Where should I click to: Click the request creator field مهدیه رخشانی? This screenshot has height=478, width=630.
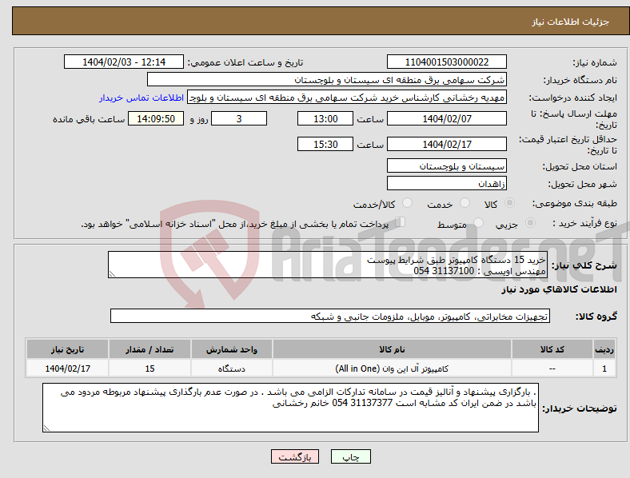(347, 98)
